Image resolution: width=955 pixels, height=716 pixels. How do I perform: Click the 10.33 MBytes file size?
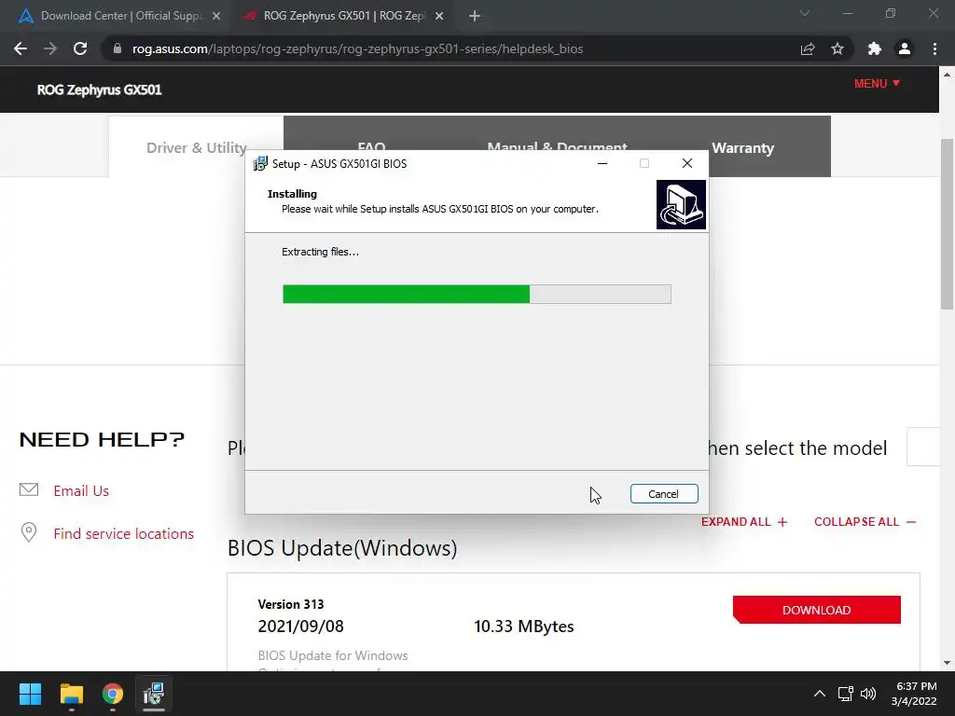pyautogui.click(x=524, y=626)
